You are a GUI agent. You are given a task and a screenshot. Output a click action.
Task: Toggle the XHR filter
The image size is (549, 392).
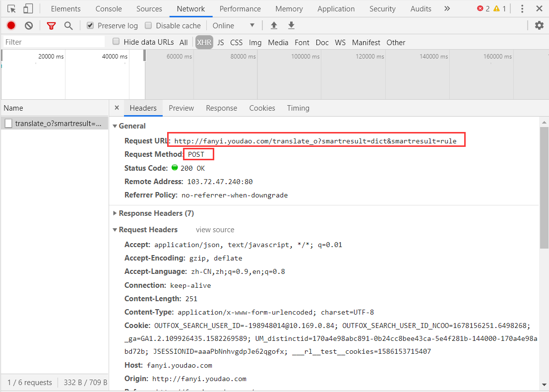click(x=204, y=42)
